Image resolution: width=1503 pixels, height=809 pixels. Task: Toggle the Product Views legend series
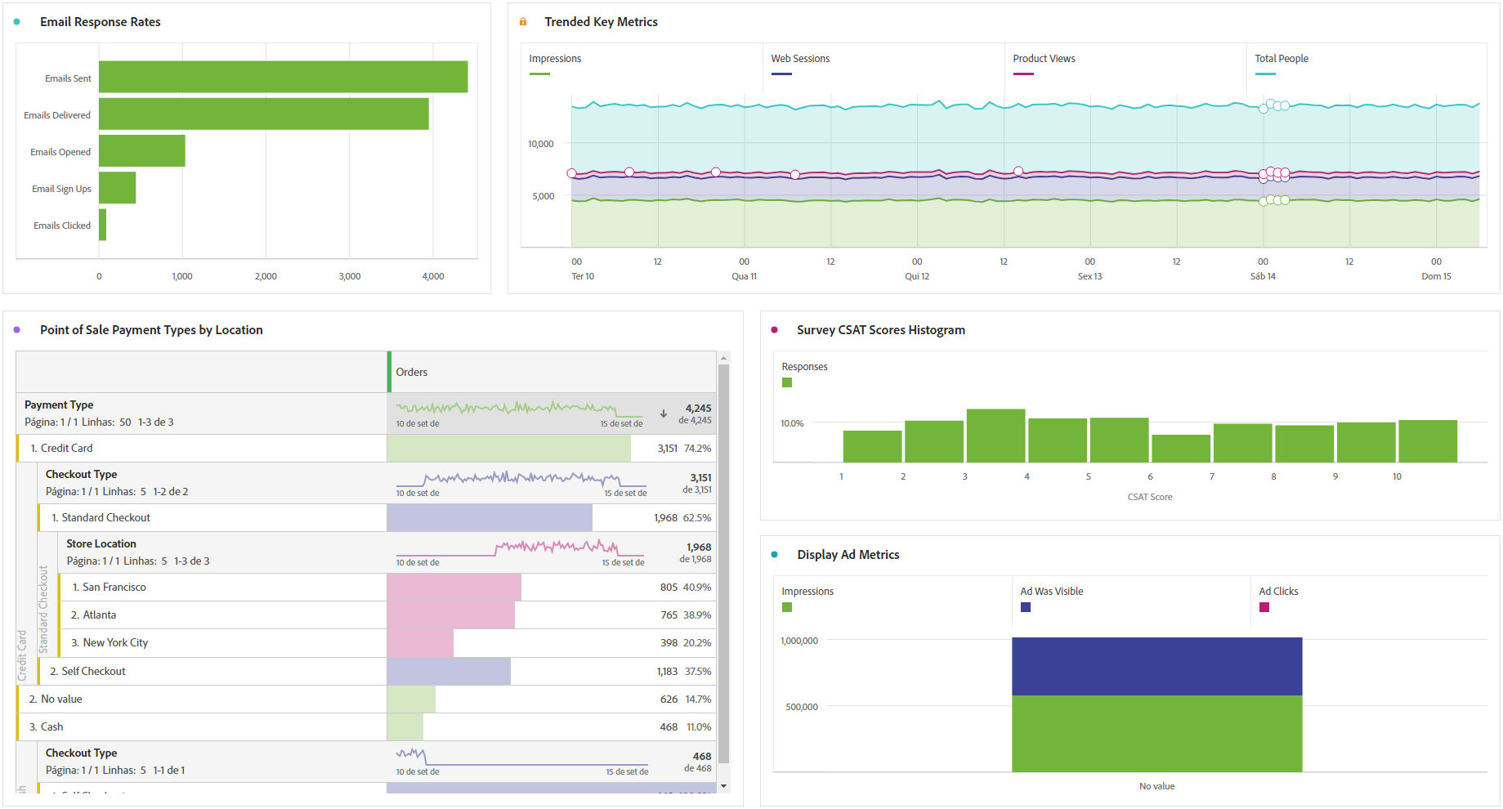coord(1044,64)
